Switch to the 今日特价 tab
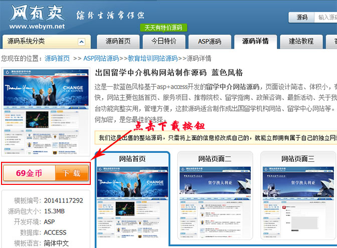The image size is (337, 248). coord(164,42)
